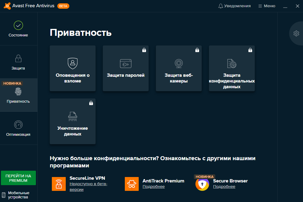Screen dimensions: 303x202
Task: Open the Защита паролей tile
Action: click(126, 68)
